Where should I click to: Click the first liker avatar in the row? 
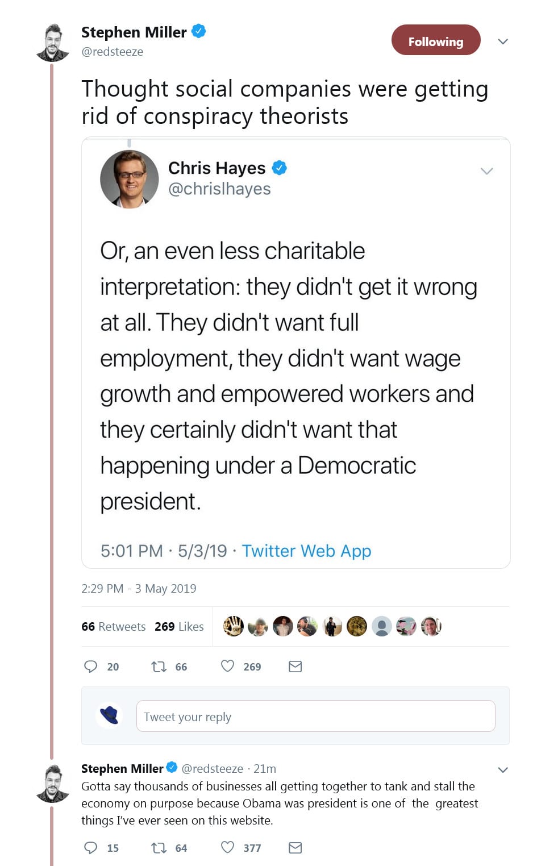(233, 626)
